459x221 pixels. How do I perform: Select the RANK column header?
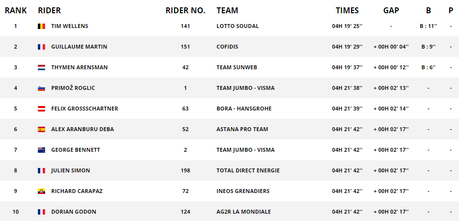[x=16, y=10]
